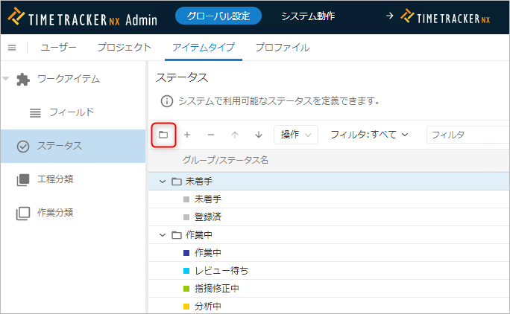Toggle the hamburger menu icon
Screen dimensions: 510x314
(12, 48)
